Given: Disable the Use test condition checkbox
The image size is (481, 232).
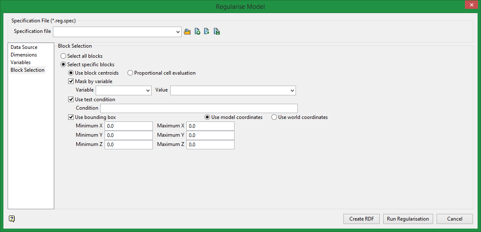Looking at the screenshot, I should (71, 100).
